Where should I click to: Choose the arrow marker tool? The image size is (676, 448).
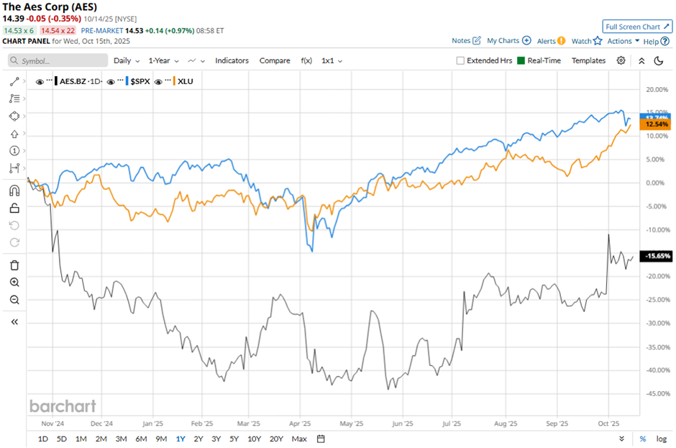(x=14, y=134)
